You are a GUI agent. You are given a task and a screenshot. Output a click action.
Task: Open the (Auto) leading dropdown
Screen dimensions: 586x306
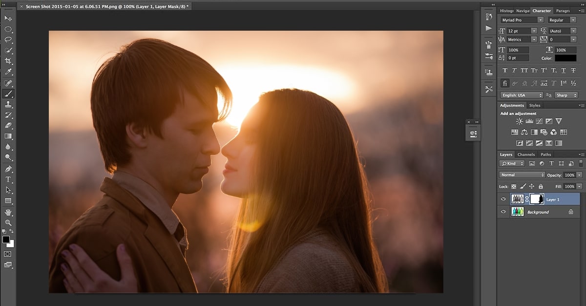pyautogui.click(x=563, y=31)
